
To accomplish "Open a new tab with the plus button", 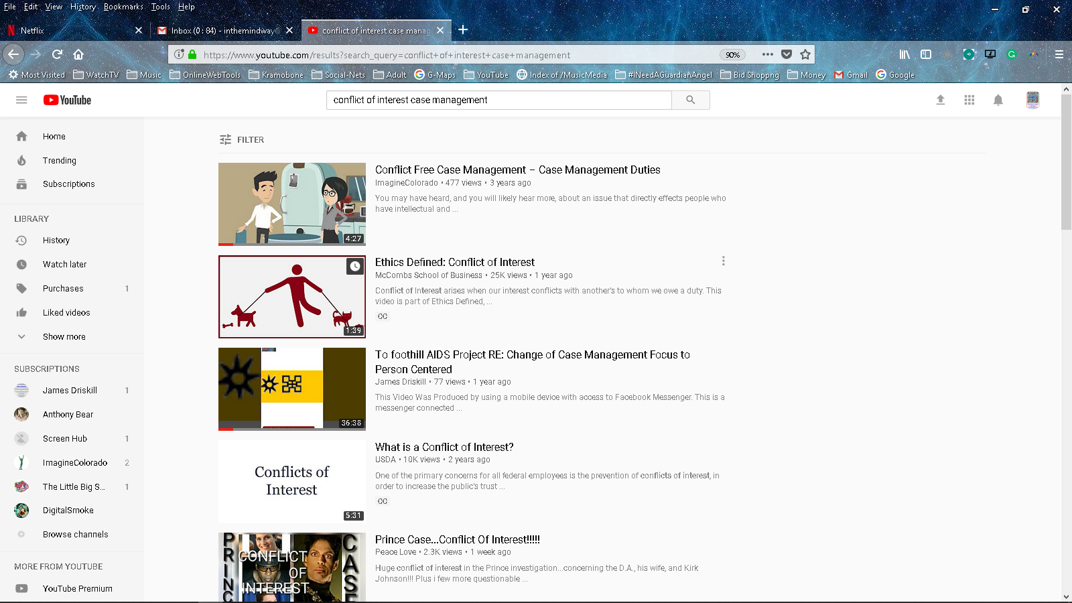I will 463,29.
